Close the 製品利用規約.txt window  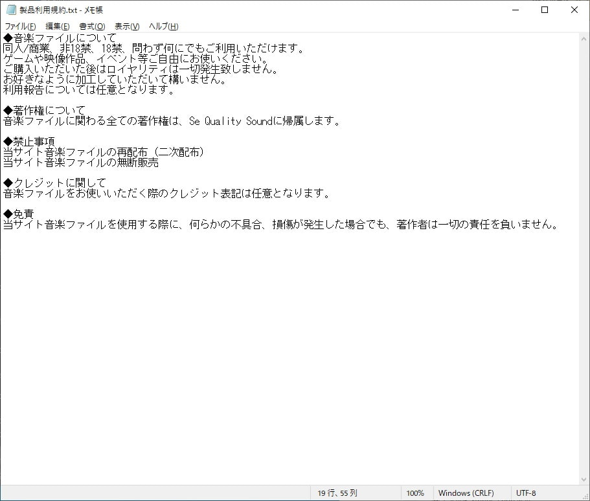tap(574, 10)
